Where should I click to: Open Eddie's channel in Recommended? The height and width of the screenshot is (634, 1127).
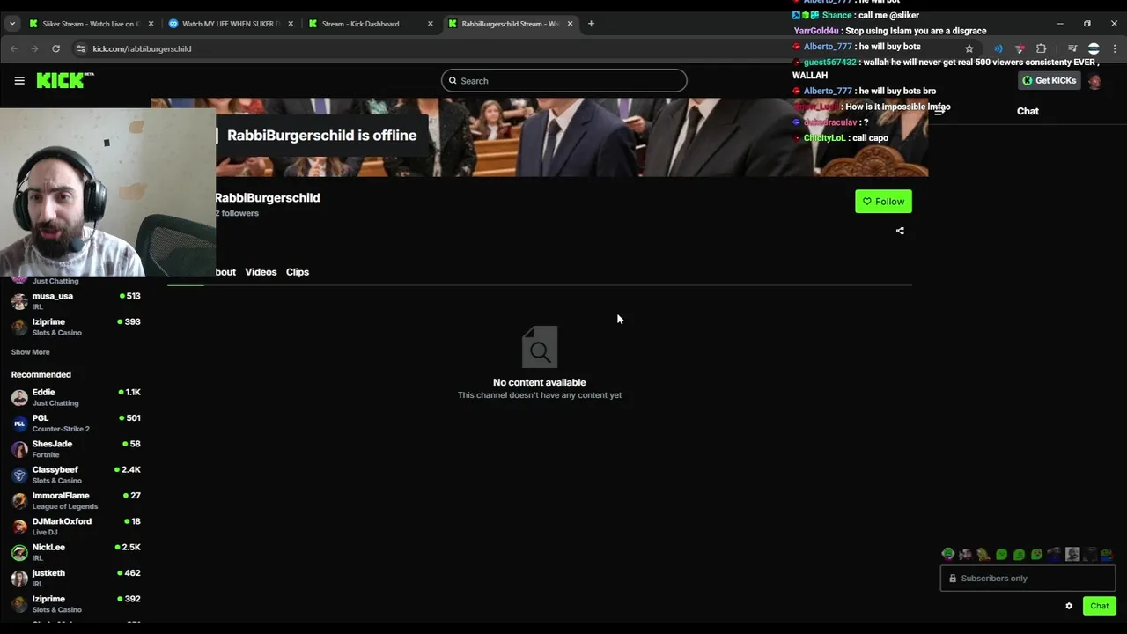click(75, 397)
